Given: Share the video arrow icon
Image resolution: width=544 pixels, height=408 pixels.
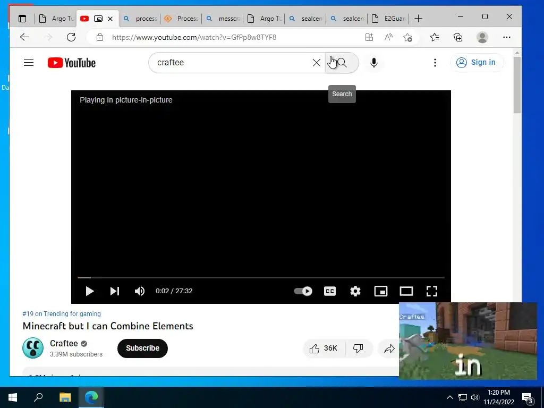Looking at the screenshot, I should [x=389, y=348].
